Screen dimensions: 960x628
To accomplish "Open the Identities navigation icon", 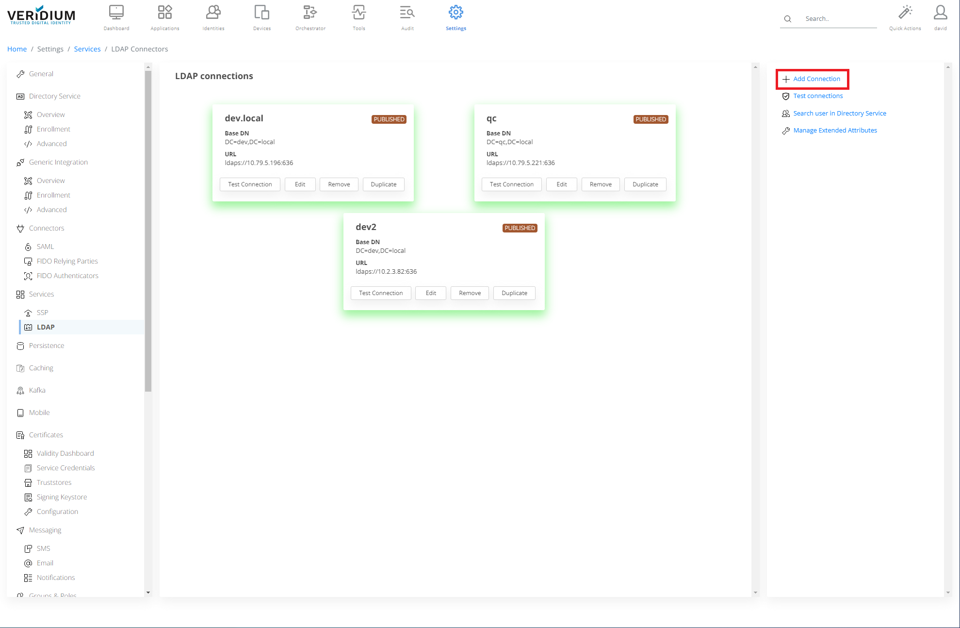I will point(213,13).
